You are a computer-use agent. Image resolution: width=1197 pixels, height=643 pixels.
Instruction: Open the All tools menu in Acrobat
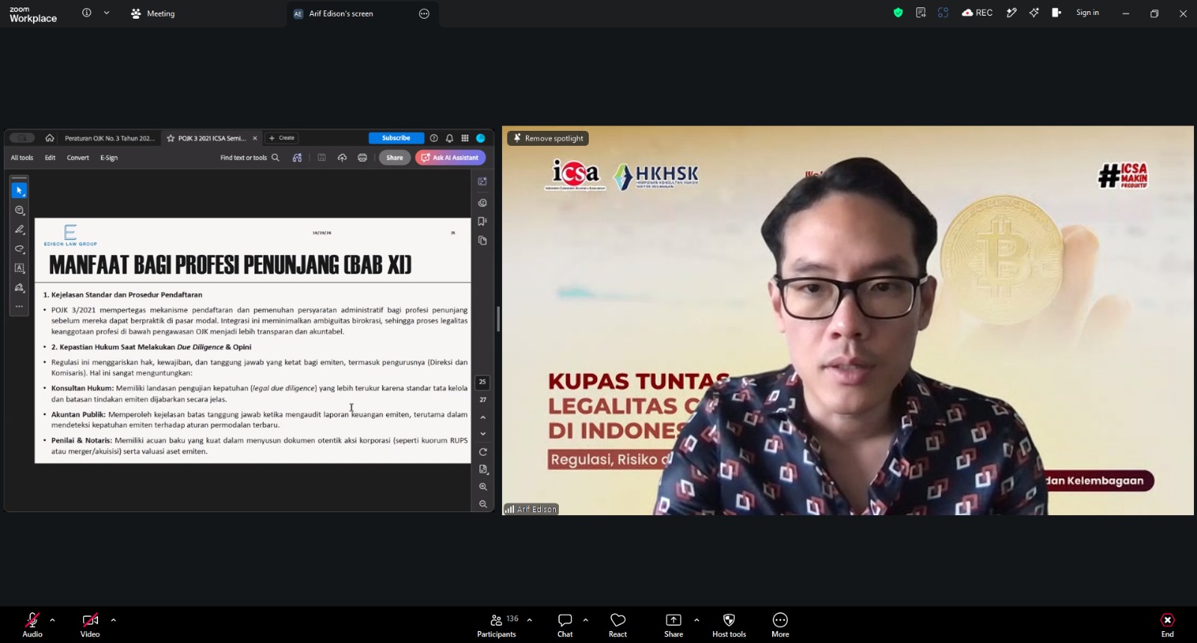(22, 158)
